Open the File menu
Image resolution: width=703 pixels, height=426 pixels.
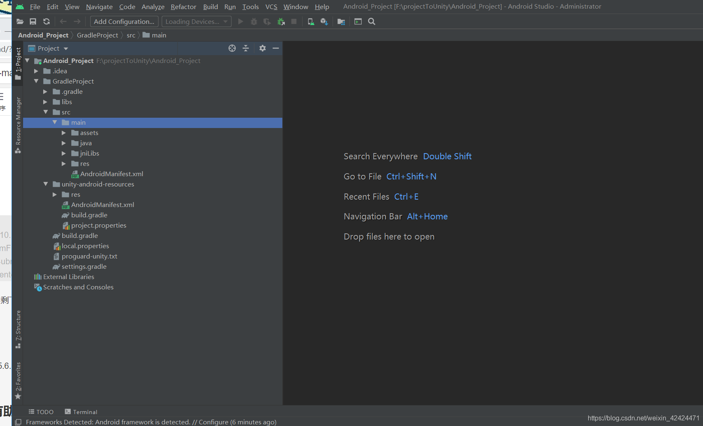[x=35, y=7]
